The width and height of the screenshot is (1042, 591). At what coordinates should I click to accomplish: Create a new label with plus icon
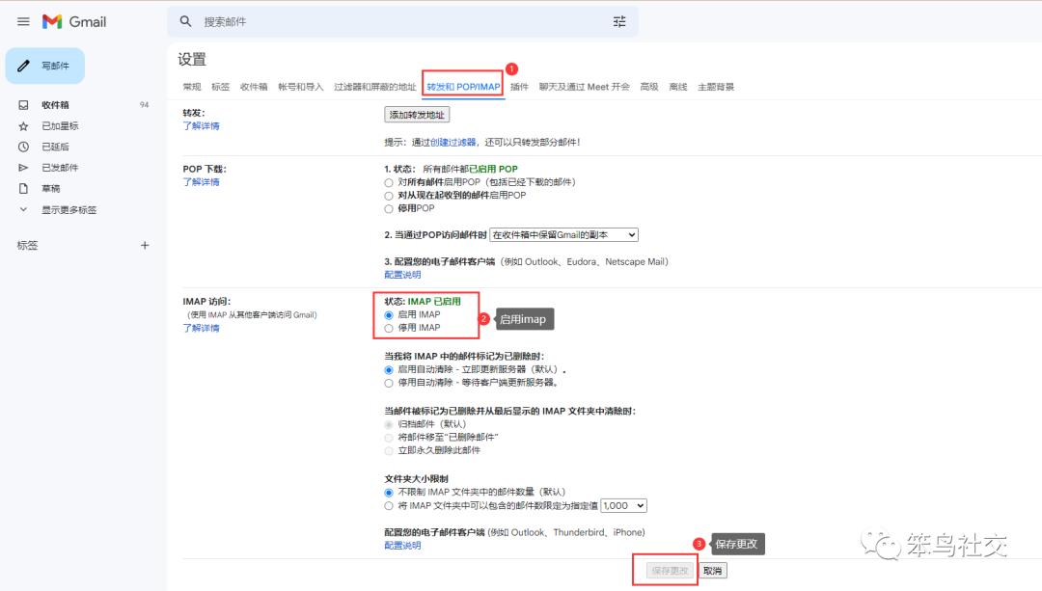[145, 245]
